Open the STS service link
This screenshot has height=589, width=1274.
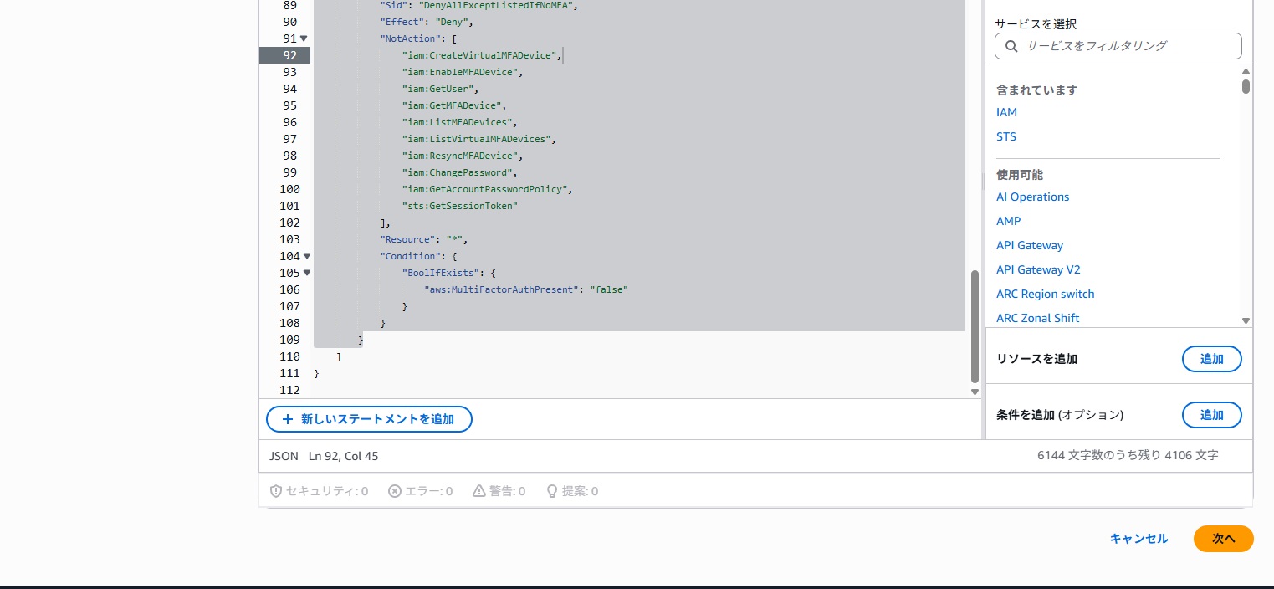point(1005,136)
